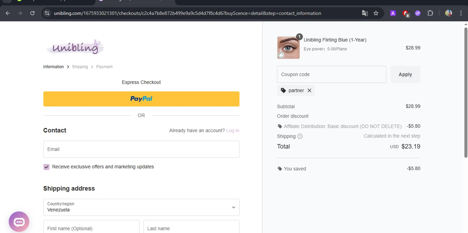
Task: Click Eye power 0.00/Plano text
Action: [325, 49]
